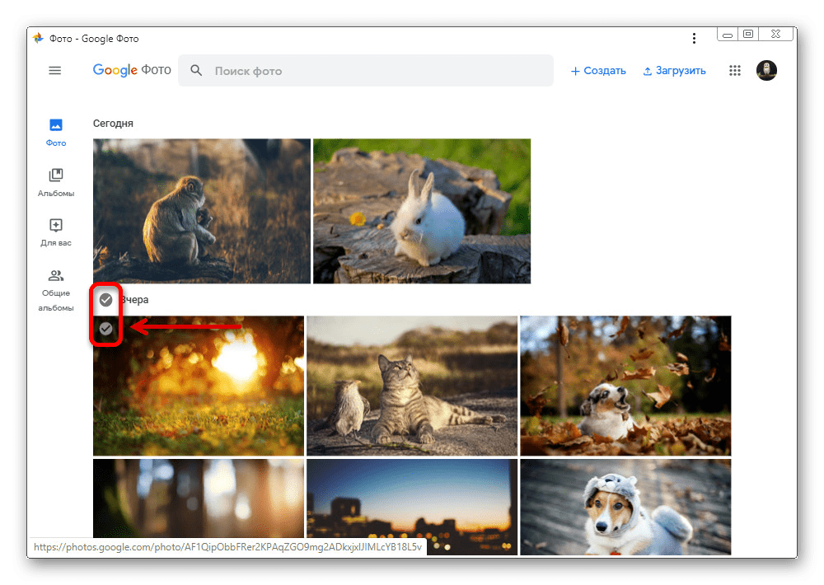Image resolution: width=824 pixels, height=585 pixels.
Task: Open the three-dot window menu
Action: click(694, 39)
